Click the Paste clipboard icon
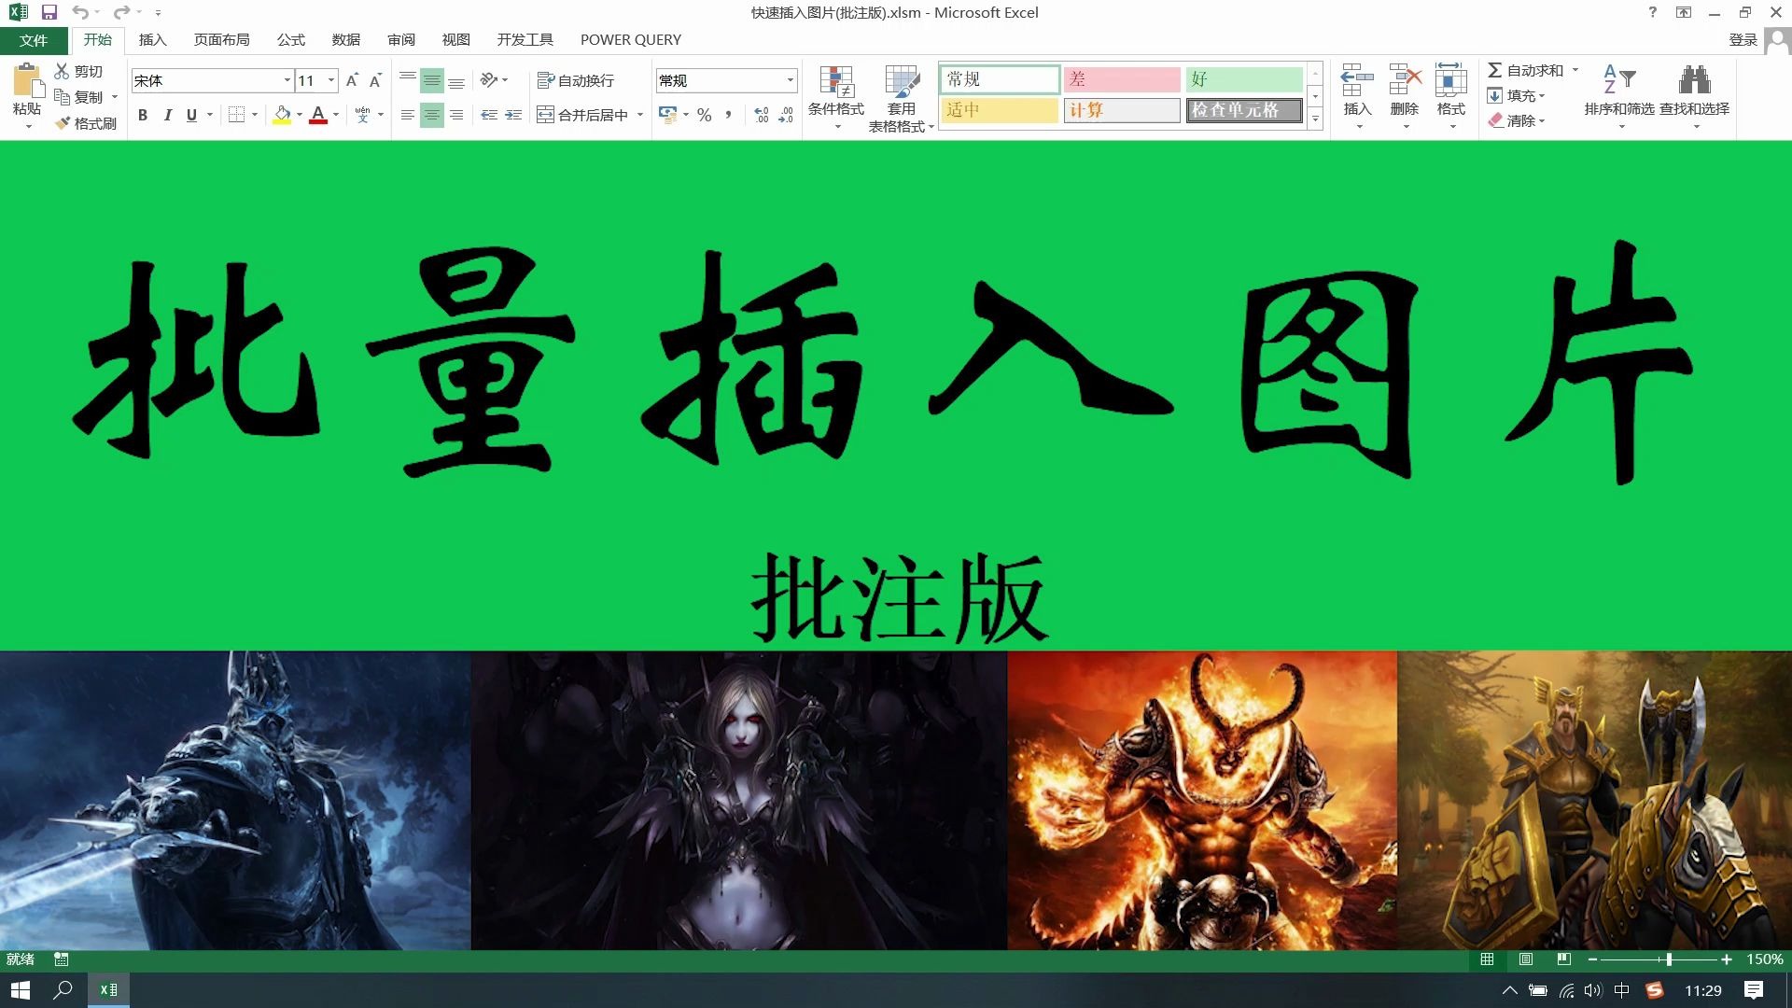Screen dimensions: 1792x1008 27,81
